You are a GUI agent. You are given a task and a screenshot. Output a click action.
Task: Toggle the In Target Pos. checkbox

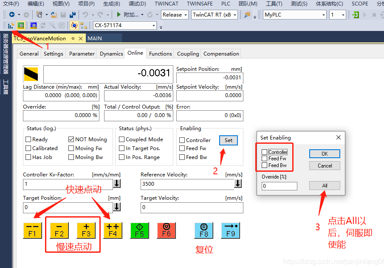(122, 148)
